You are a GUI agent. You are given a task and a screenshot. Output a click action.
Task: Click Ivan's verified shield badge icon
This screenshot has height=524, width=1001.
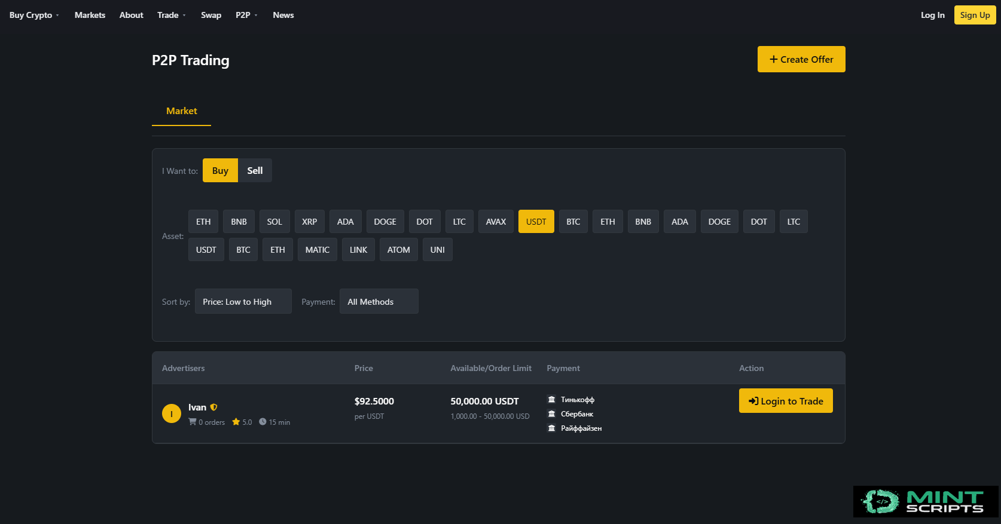tap(213, 407)
